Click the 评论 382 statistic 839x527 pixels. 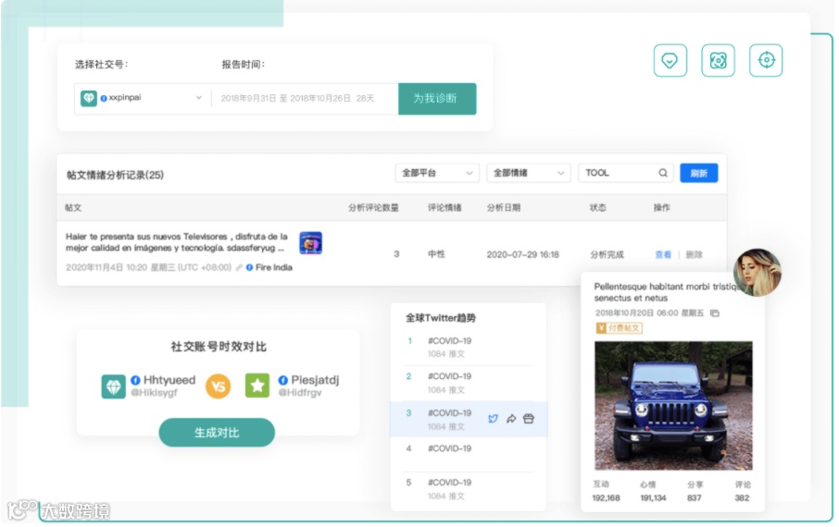tap(742, 491)
